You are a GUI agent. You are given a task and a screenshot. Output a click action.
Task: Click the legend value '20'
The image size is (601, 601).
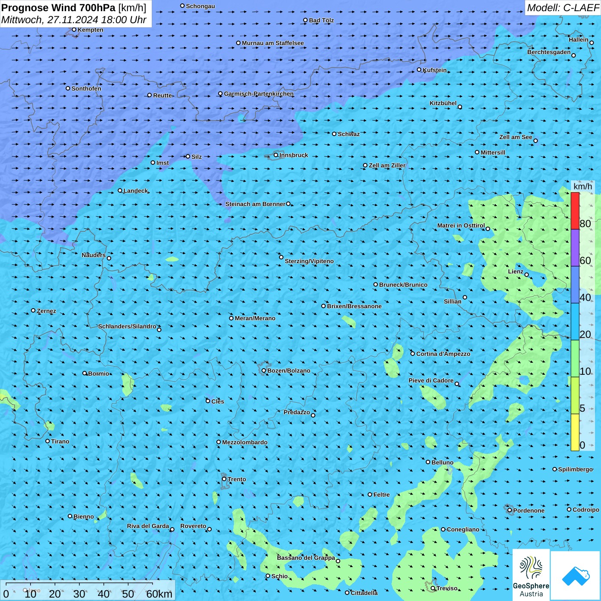click(585, 334)
